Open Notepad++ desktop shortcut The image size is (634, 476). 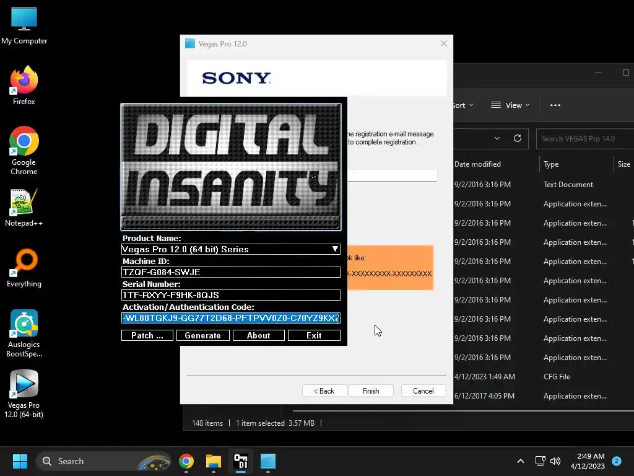(24, 207)
